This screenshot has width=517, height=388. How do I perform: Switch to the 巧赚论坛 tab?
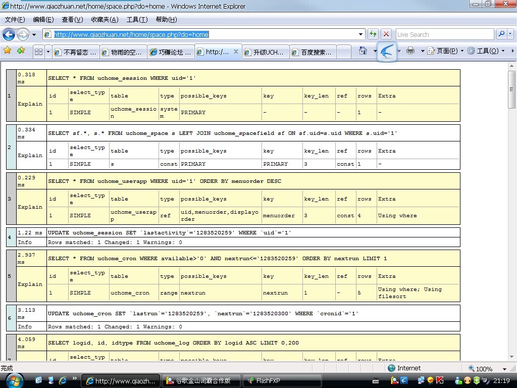pyautogui.click(x=171, y=52)
